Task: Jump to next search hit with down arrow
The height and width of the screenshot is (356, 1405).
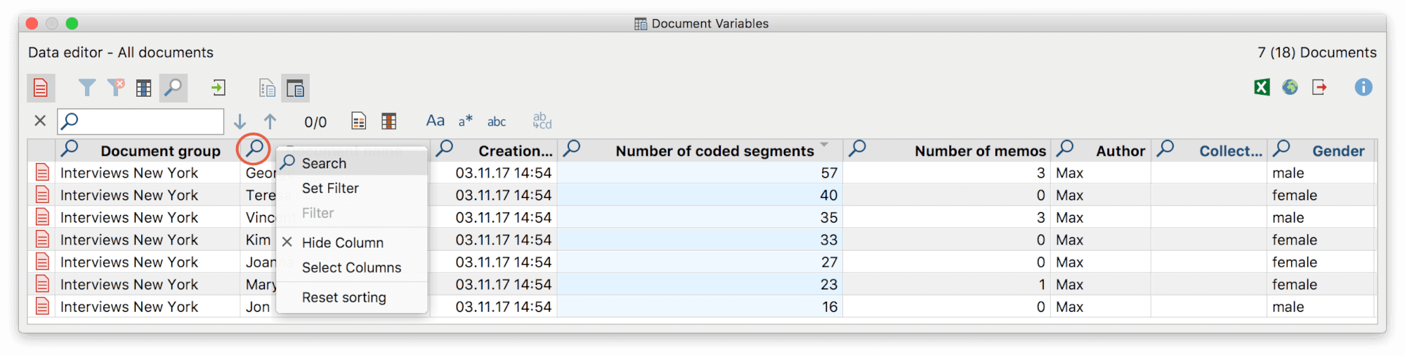Action: point(240,121)
